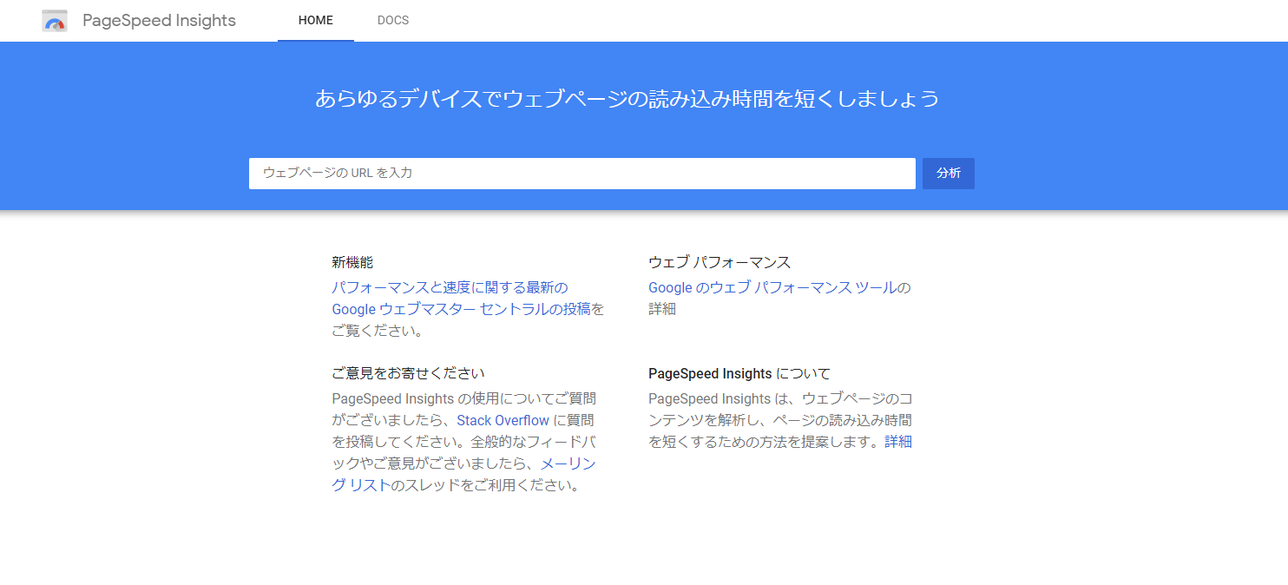Viewport: 1288px width, 585px height.
Task: Click the PageSpeed Insights speedometer logo icon
Action: click(55, 21)
